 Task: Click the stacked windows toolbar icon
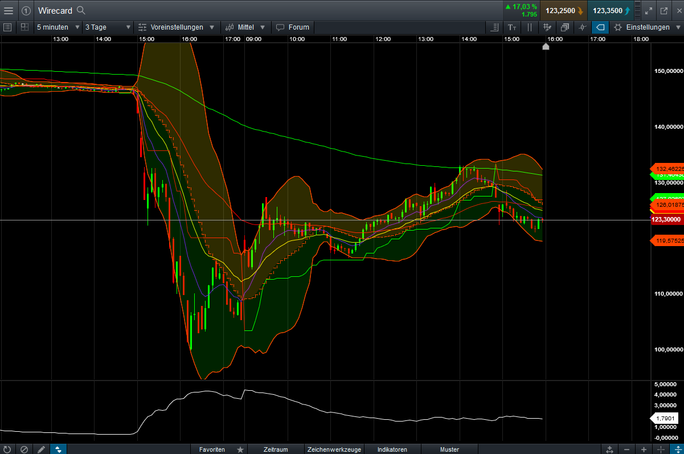[564, 27]
